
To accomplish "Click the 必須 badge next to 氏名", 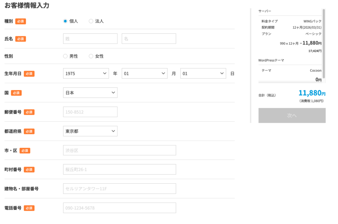I will tap(20, 39).
